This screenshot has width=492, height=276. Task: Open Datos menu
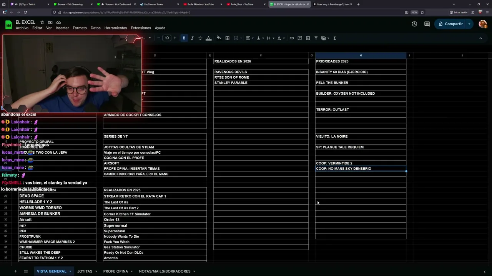tap(95, 28)
